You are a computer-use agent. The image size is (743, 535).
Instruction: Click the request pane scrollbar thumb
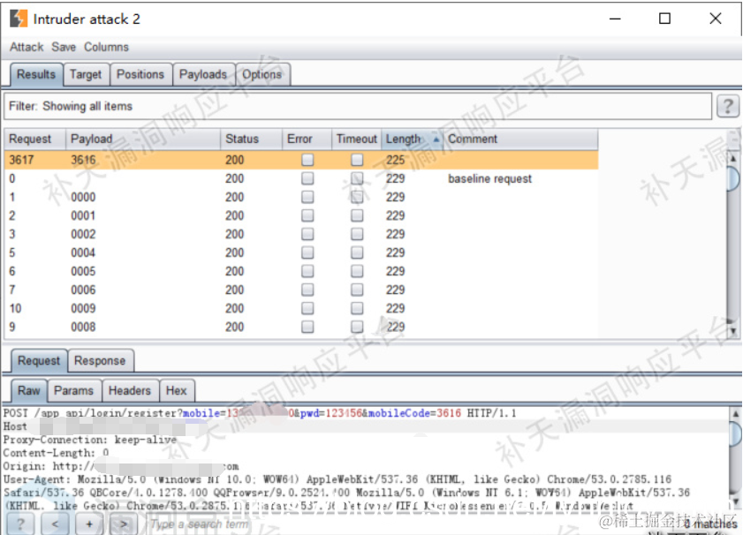[x=735, y=433]
